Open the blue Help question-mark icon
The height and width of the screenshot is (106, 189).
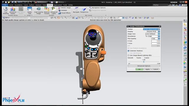[x=180, y=5]
